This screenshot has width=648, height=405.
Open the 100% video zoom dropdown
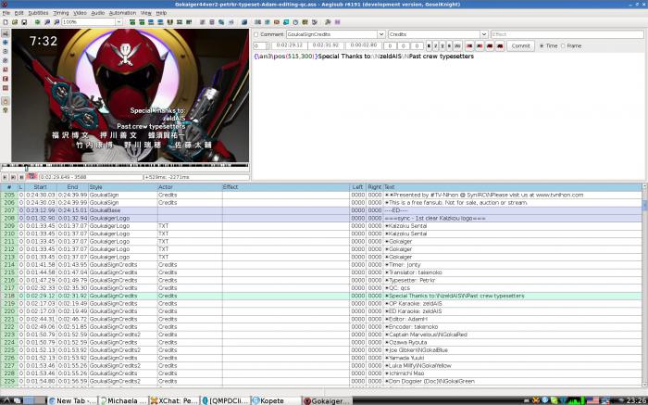pos(118,21)
